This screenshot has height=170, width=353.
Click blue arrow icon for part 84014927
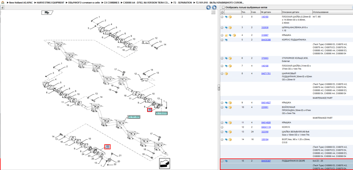click(x=226, y=103)
